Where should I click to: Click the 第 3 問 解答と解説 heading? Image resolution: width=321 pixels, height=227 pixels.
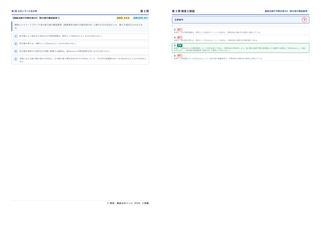(183, 11)
